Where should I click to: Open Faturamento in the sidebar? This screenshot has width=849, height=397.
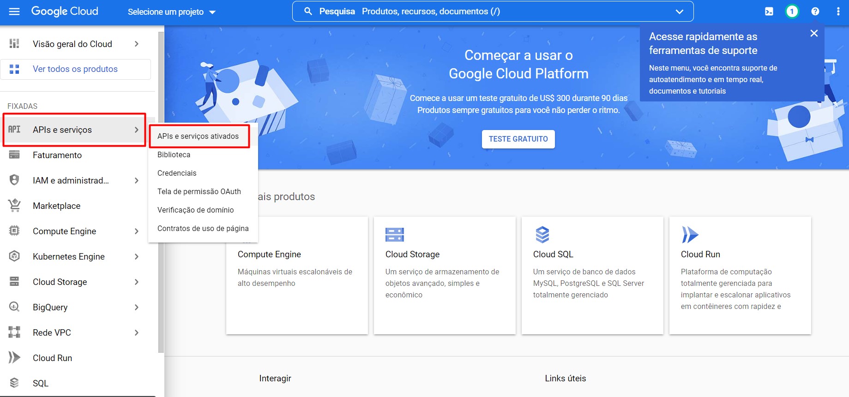(x=57, y=155)
